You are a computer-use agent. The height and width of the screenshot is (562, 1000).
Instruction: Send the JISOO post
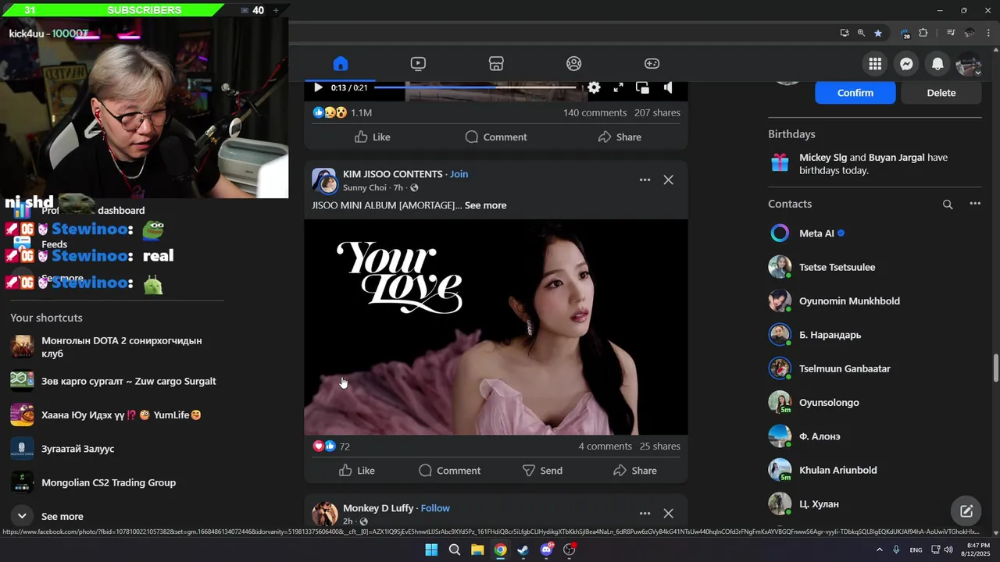coord(542,471)
